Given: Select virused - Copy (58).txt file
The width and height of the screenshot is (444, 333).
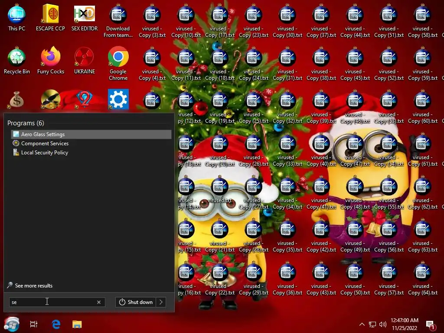Looking at the screenshot, I should (423, 21).
